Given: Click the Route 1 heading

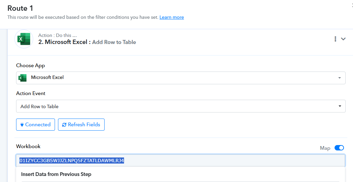Looking at the screenshot, I should (x=20, y=8).
